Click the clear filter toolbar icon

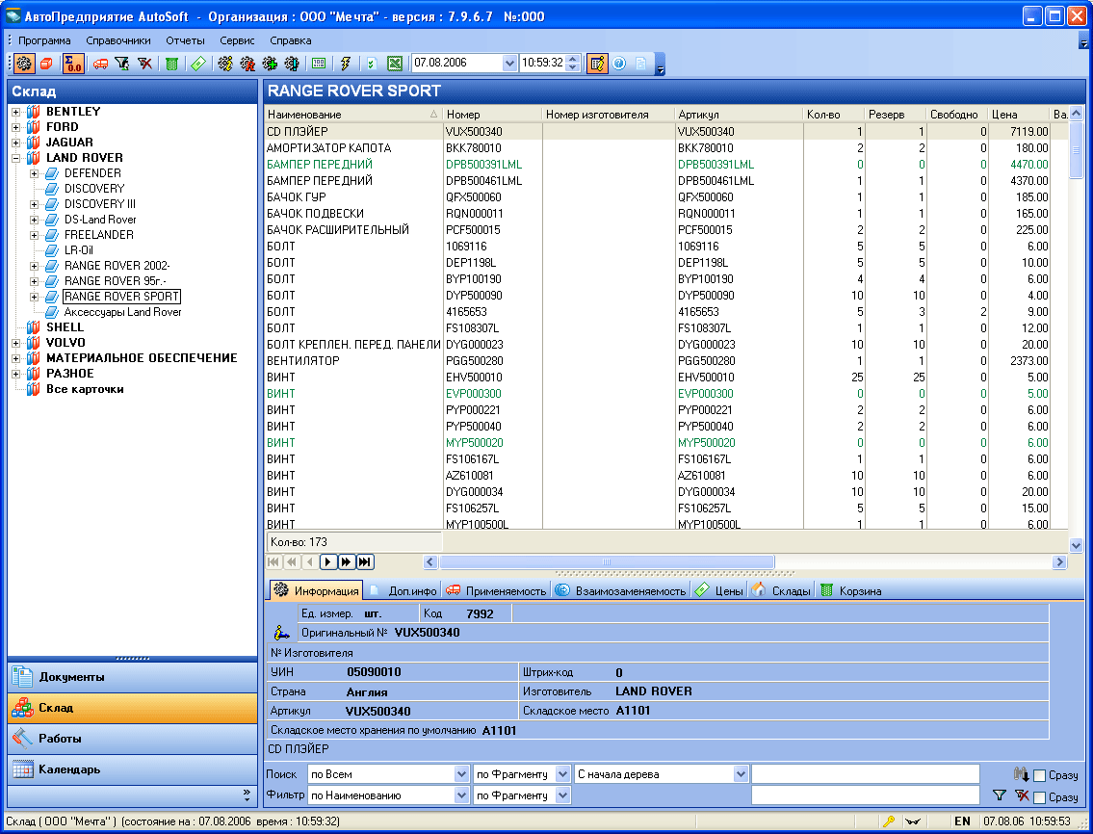pyautogui.click(x=144, y=64)
